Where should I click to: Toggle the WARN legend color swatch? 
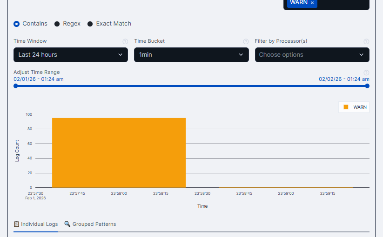pyautogui.click(x=346, y=107)
